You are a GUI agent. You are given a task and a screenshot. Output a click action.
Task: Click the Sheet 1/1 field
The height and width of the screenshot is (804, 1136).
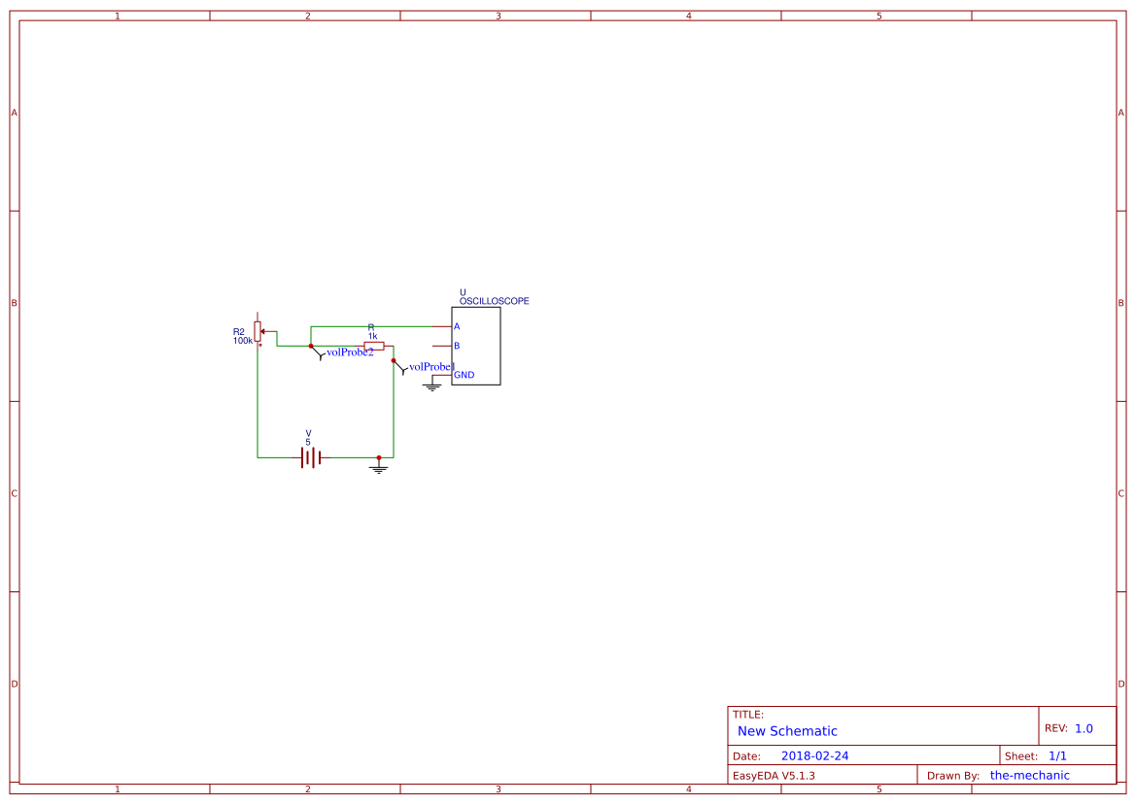1057,754
